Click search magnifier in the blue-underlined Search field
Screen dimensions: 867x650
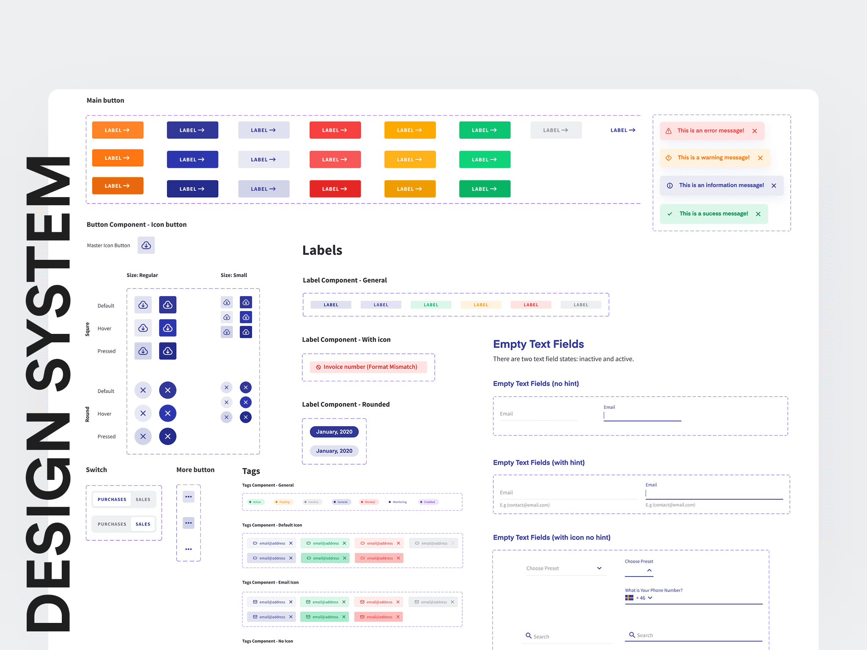coord(632,635)
